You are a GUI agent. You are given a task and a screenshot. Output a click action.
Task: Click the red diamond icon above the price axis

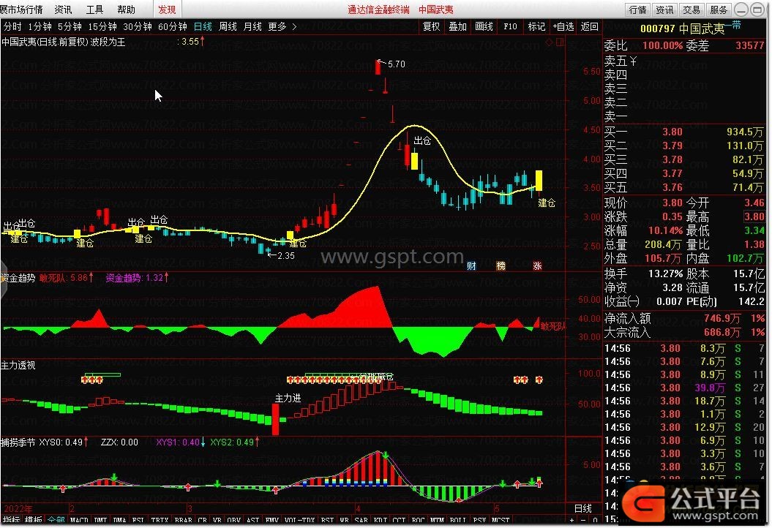(x=550, y=42)
